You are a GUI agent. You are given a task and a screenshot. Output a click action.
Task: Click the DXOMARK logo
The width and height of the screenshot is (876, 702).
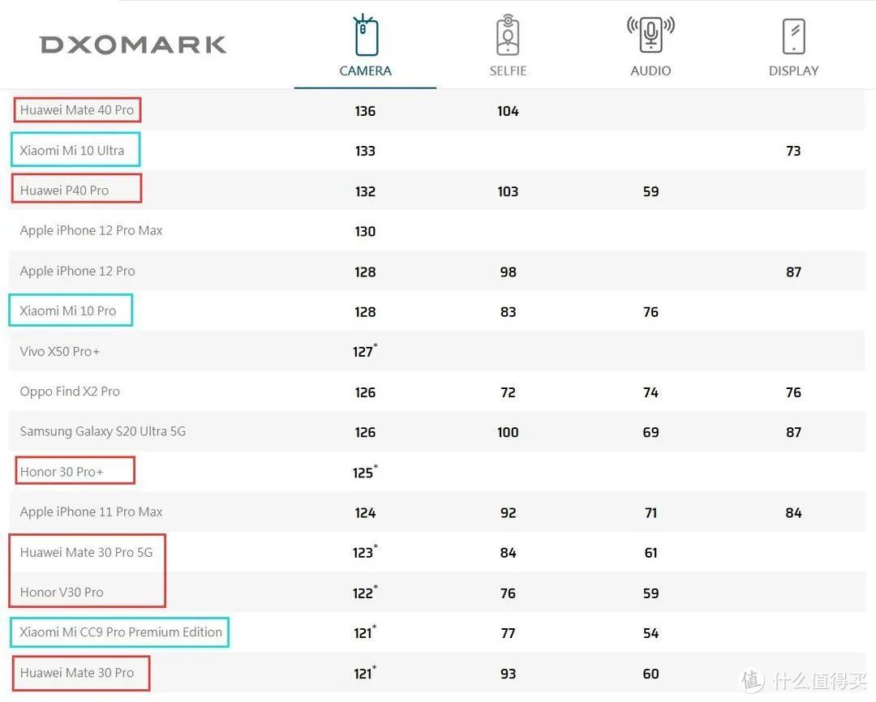pyautogui.click(x=133, y=45)
